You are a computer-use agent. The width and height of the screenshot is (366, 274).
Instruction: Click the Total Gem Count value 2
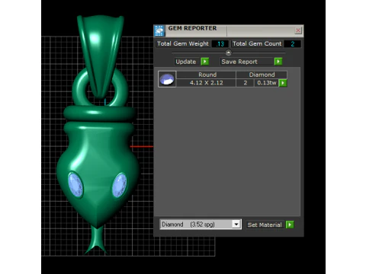click(293, 44)
